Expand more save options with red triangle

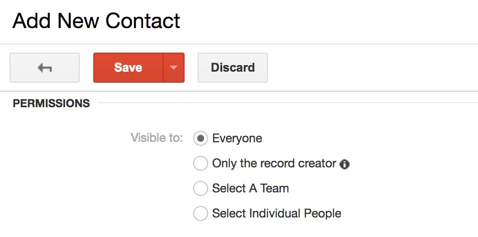click(x=174, y=68)
